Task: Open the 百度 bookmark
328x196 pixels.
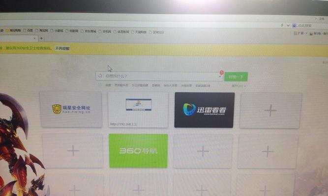Action: click(x=28, y=30)
